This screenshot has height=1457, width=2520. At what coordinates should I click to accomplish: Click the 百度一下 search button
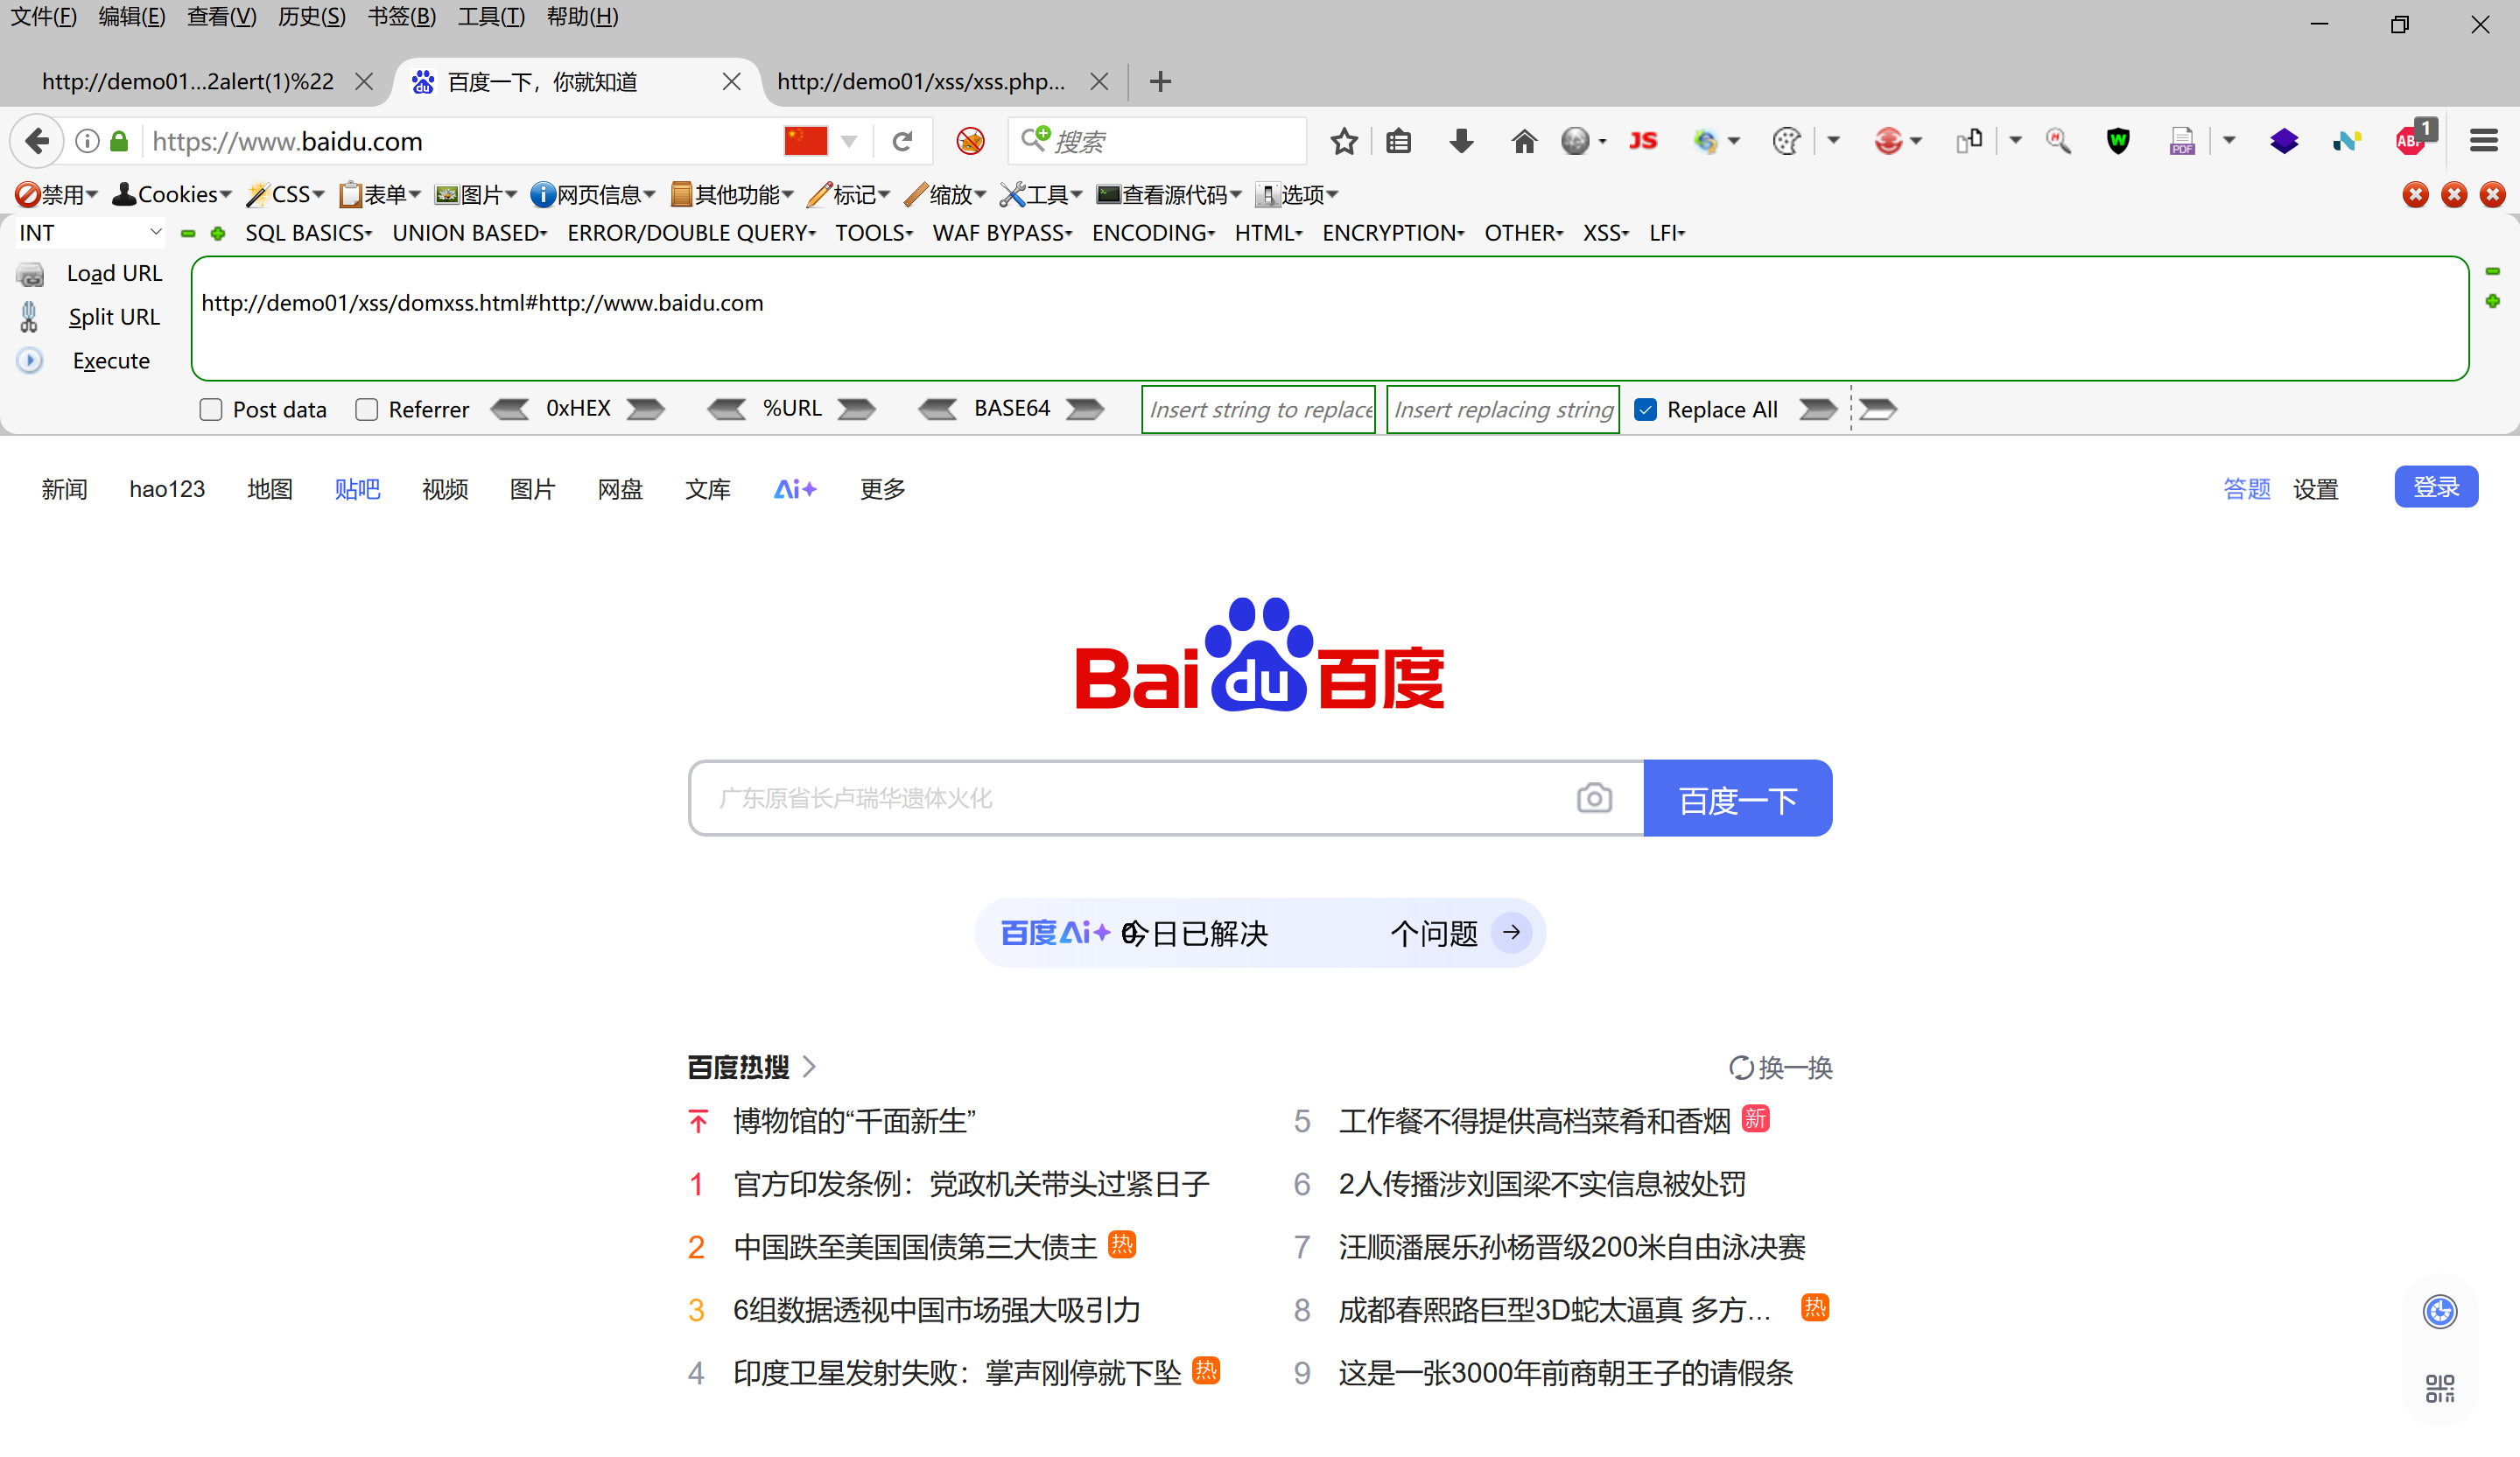tap(1737, 798)
